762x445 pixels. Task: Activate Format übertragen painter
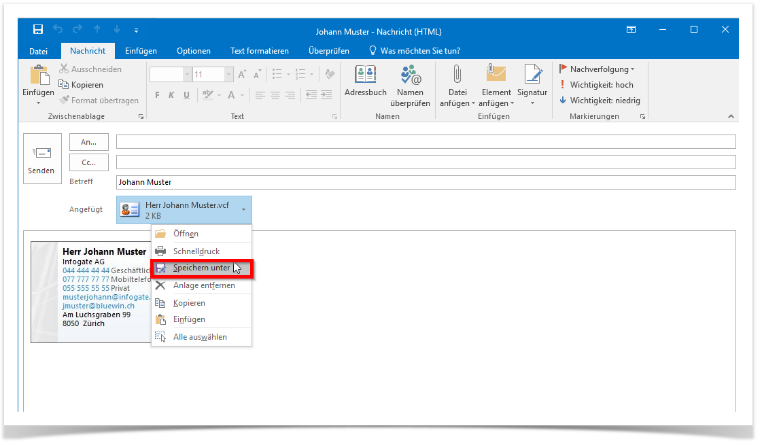(x=99, y=100)
